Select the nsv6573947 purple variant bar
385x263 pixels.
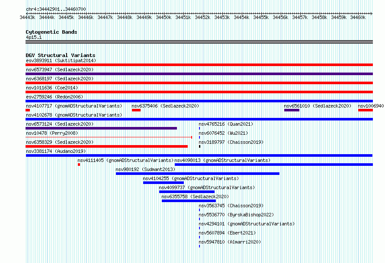[199, 74]
